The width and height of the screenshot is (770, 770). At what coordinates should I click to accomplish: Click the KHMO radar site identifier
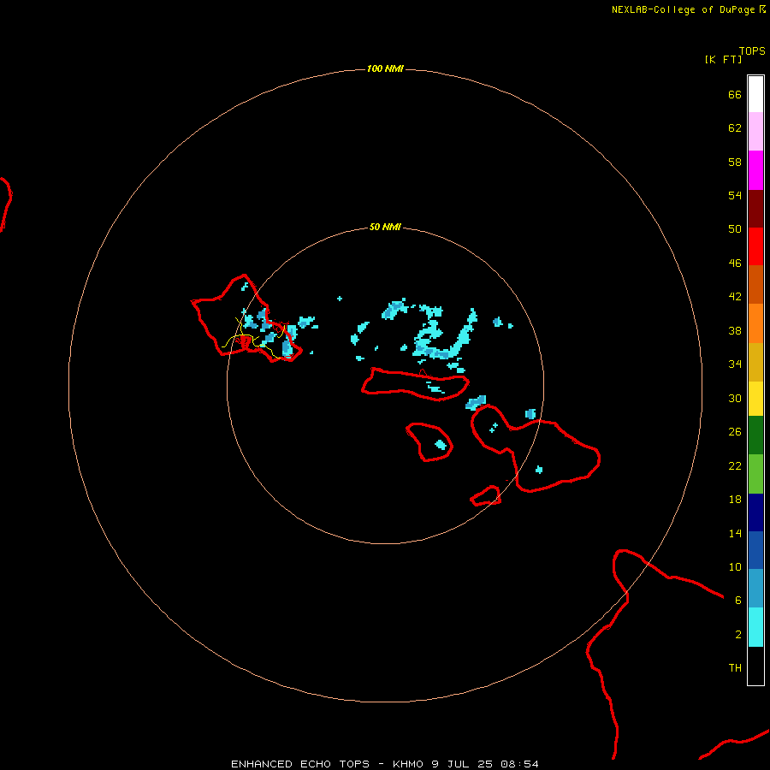click(x=407, y=764)
